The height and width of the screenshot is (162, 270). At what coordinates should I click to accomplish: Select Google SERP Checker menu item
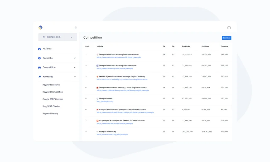(53, 99)
